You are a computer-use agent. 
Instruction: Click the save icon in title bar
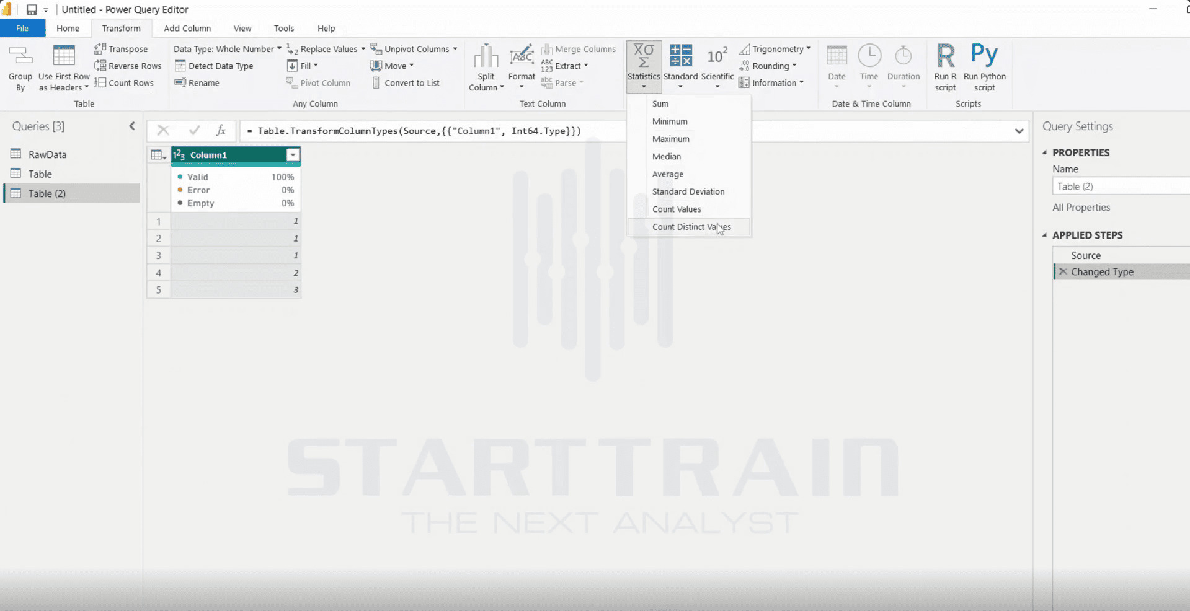[32, 9]
